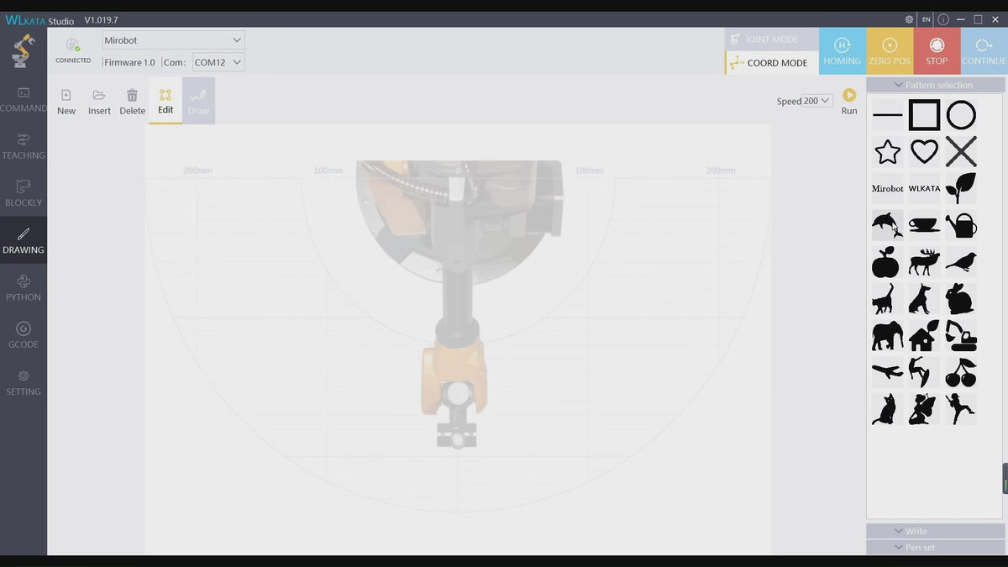Switch to Joint Mode
This screenshot has width=1008, height=567.
click(x=771, y=39)
